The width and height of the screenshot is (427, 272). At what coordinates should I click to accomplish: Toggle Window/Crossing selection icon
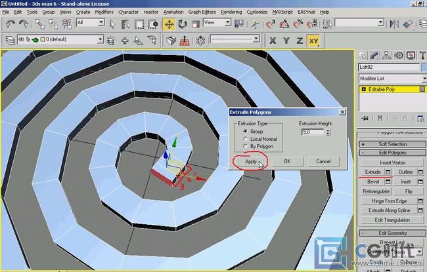tap(153, 24)
